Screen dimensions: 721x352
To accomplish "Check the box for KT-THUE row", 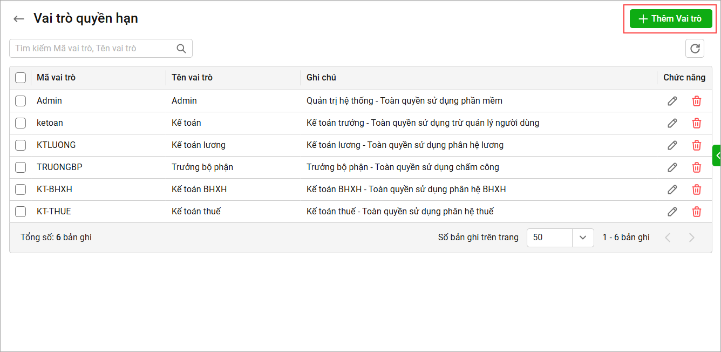I will pos(21,212).
